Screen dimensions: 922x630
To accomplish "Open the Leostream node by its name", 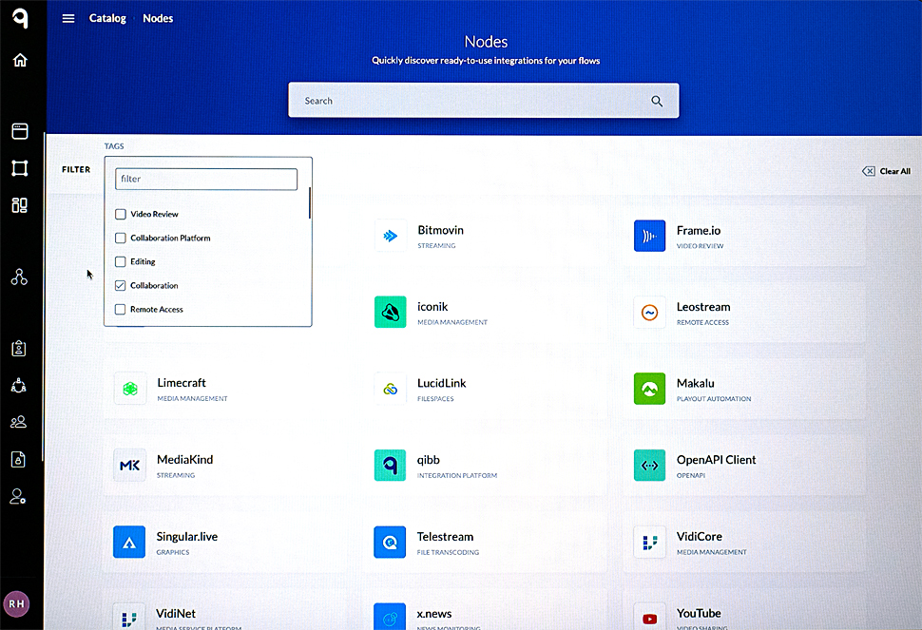I will [x=703, y=307].
